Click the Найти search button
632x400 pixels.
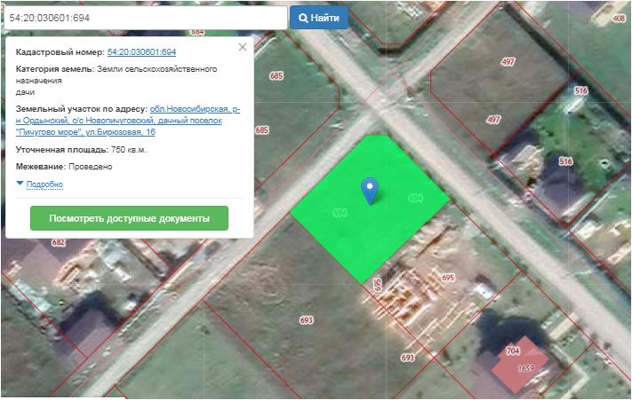pyautogui.click(x=319, y=18)
